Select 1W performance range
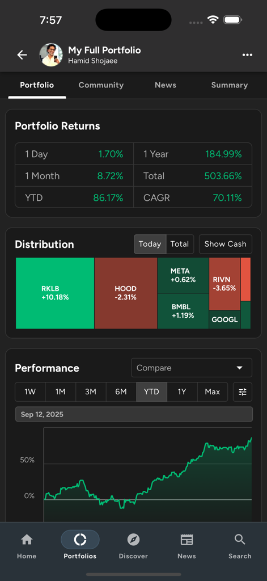The width and height of the screenshot is (267, 581). tap(30, 391)
